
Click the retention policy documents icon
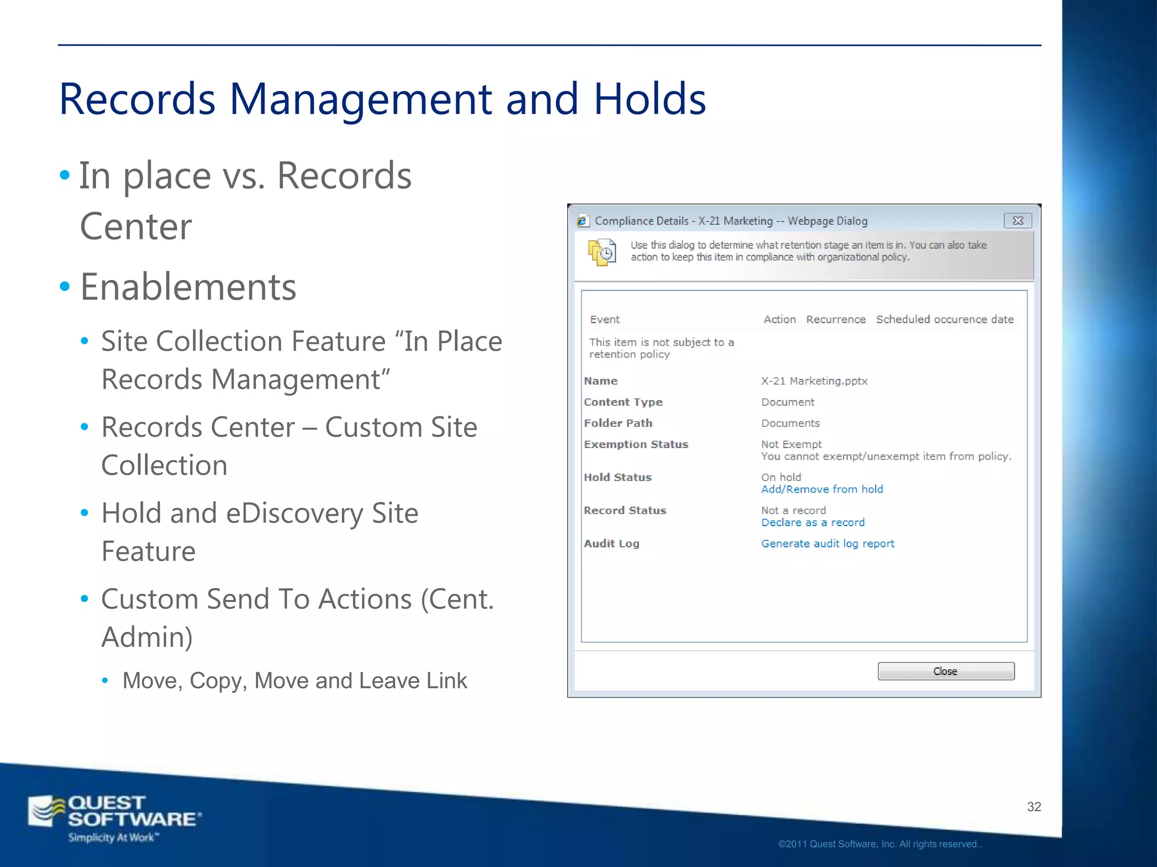602,252
